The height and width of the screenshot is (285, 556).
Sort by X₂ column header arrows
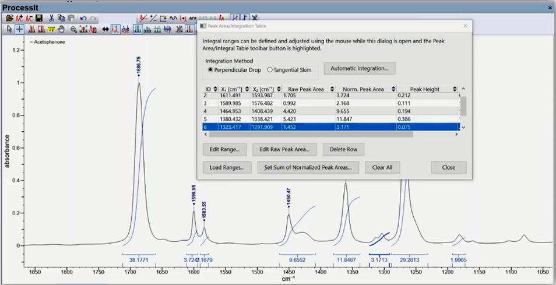point(279,89)
